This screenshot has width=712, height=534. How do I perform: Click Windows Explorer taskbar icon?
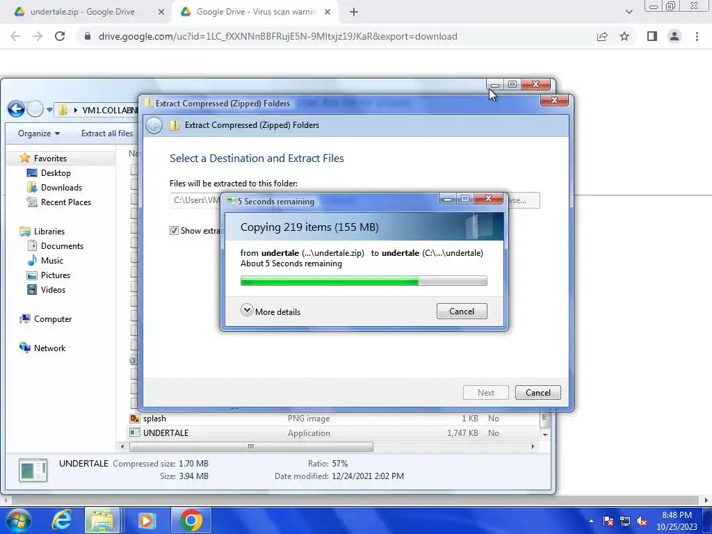click(x=103, y=520)
